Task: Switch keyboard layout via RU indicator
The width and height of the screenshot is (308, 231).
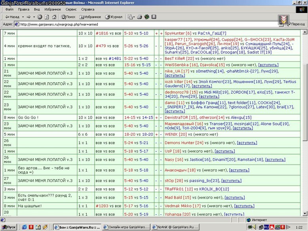Action: pos(266,227)
